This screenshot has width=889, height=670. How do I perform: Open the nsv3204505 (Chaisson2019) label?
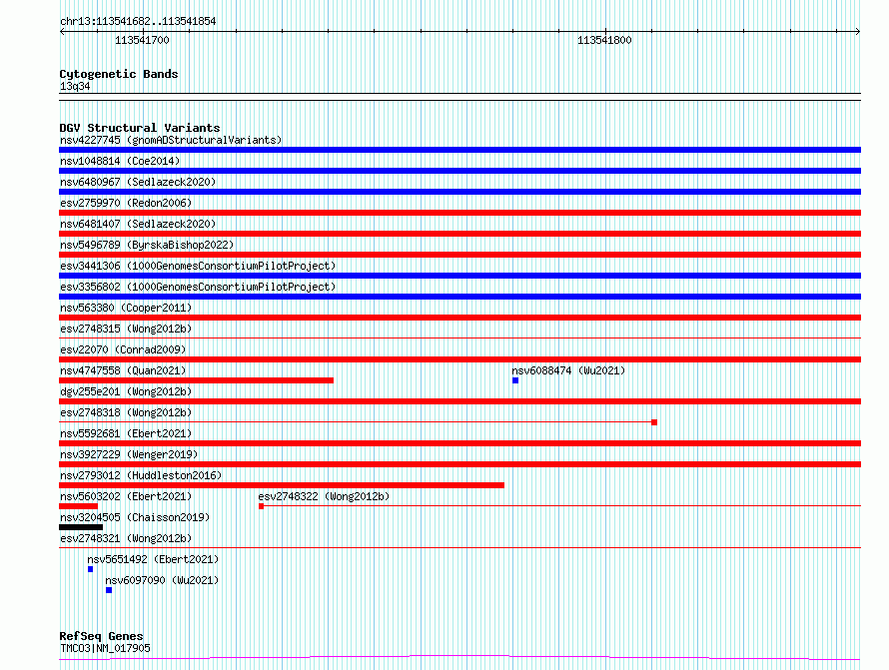(135, 517)
